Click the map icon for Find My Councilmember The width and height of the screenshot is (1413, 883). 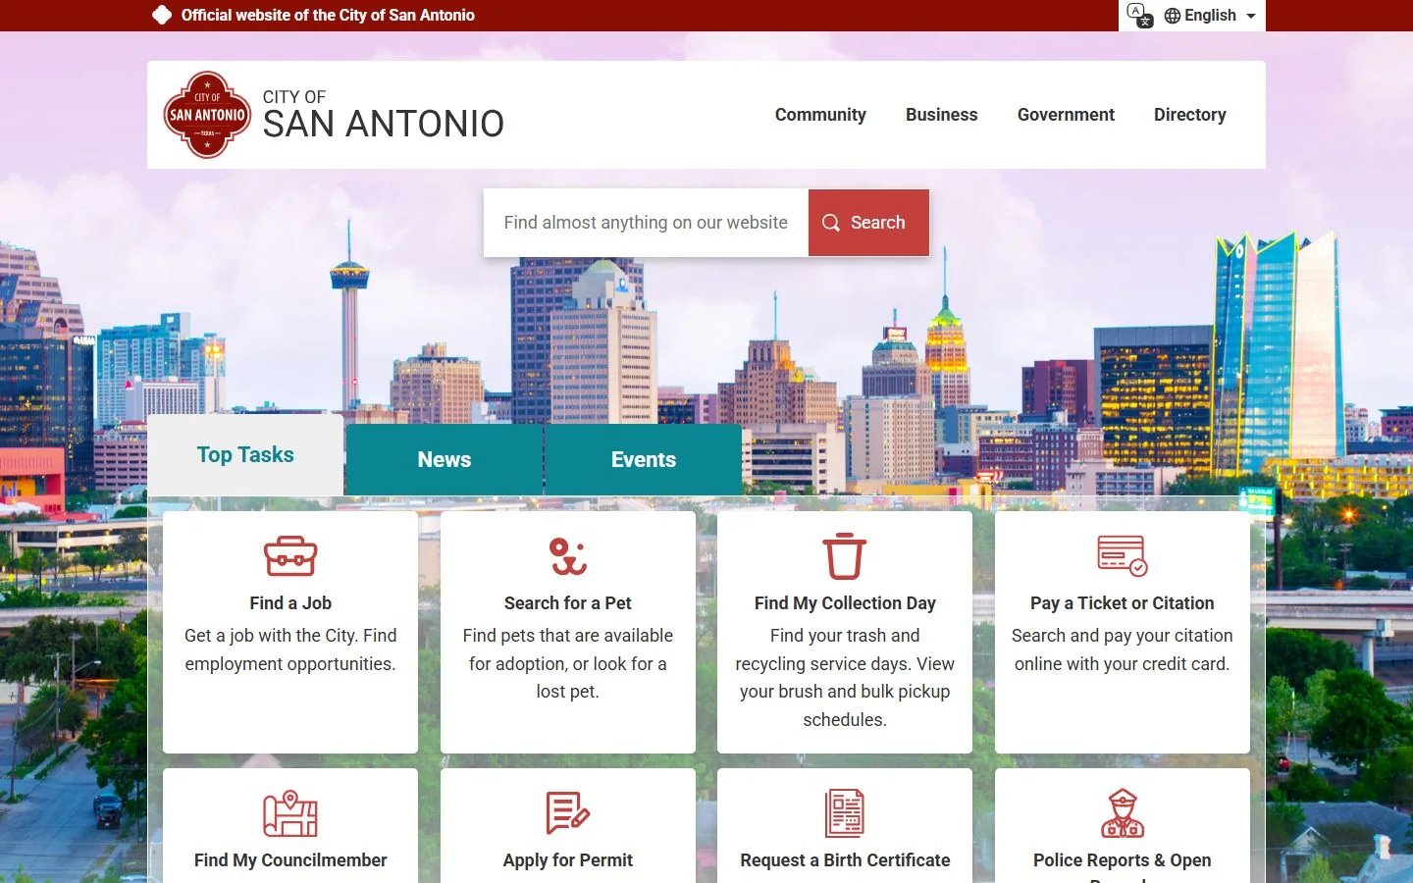click(x=290, y=813)
